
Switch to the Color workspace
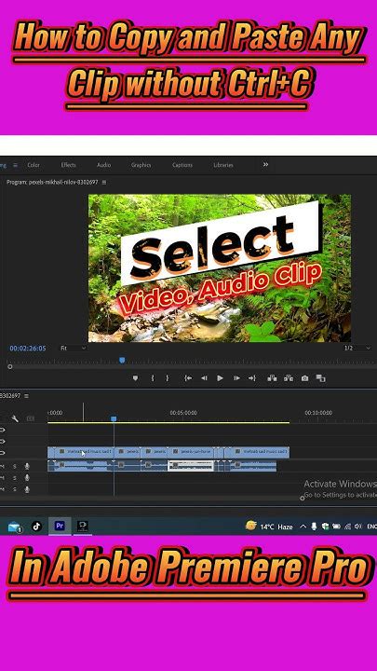[34, 165]
